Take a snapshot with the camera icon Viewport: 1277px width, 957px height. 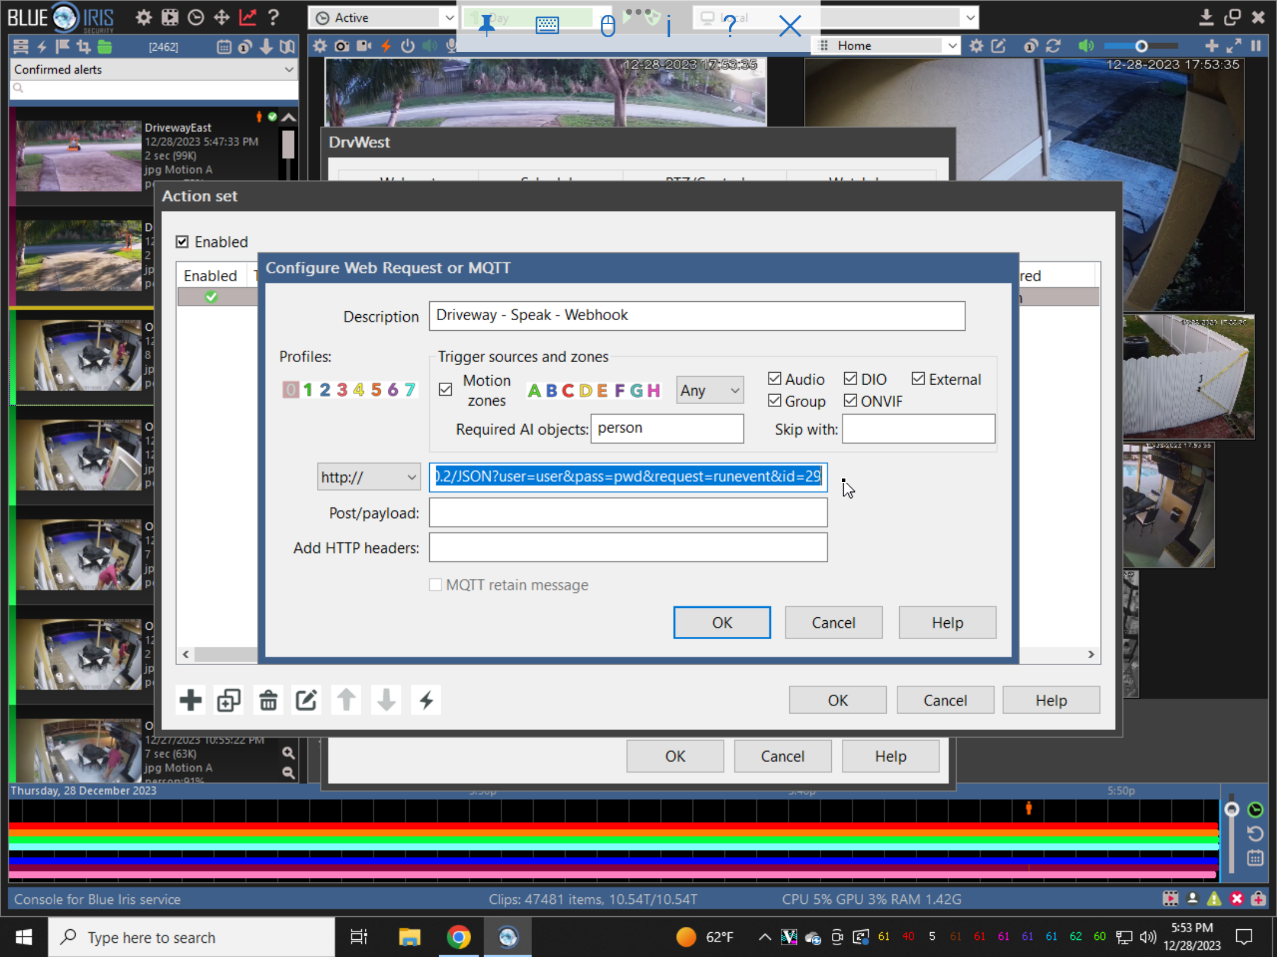click(342, 45)
